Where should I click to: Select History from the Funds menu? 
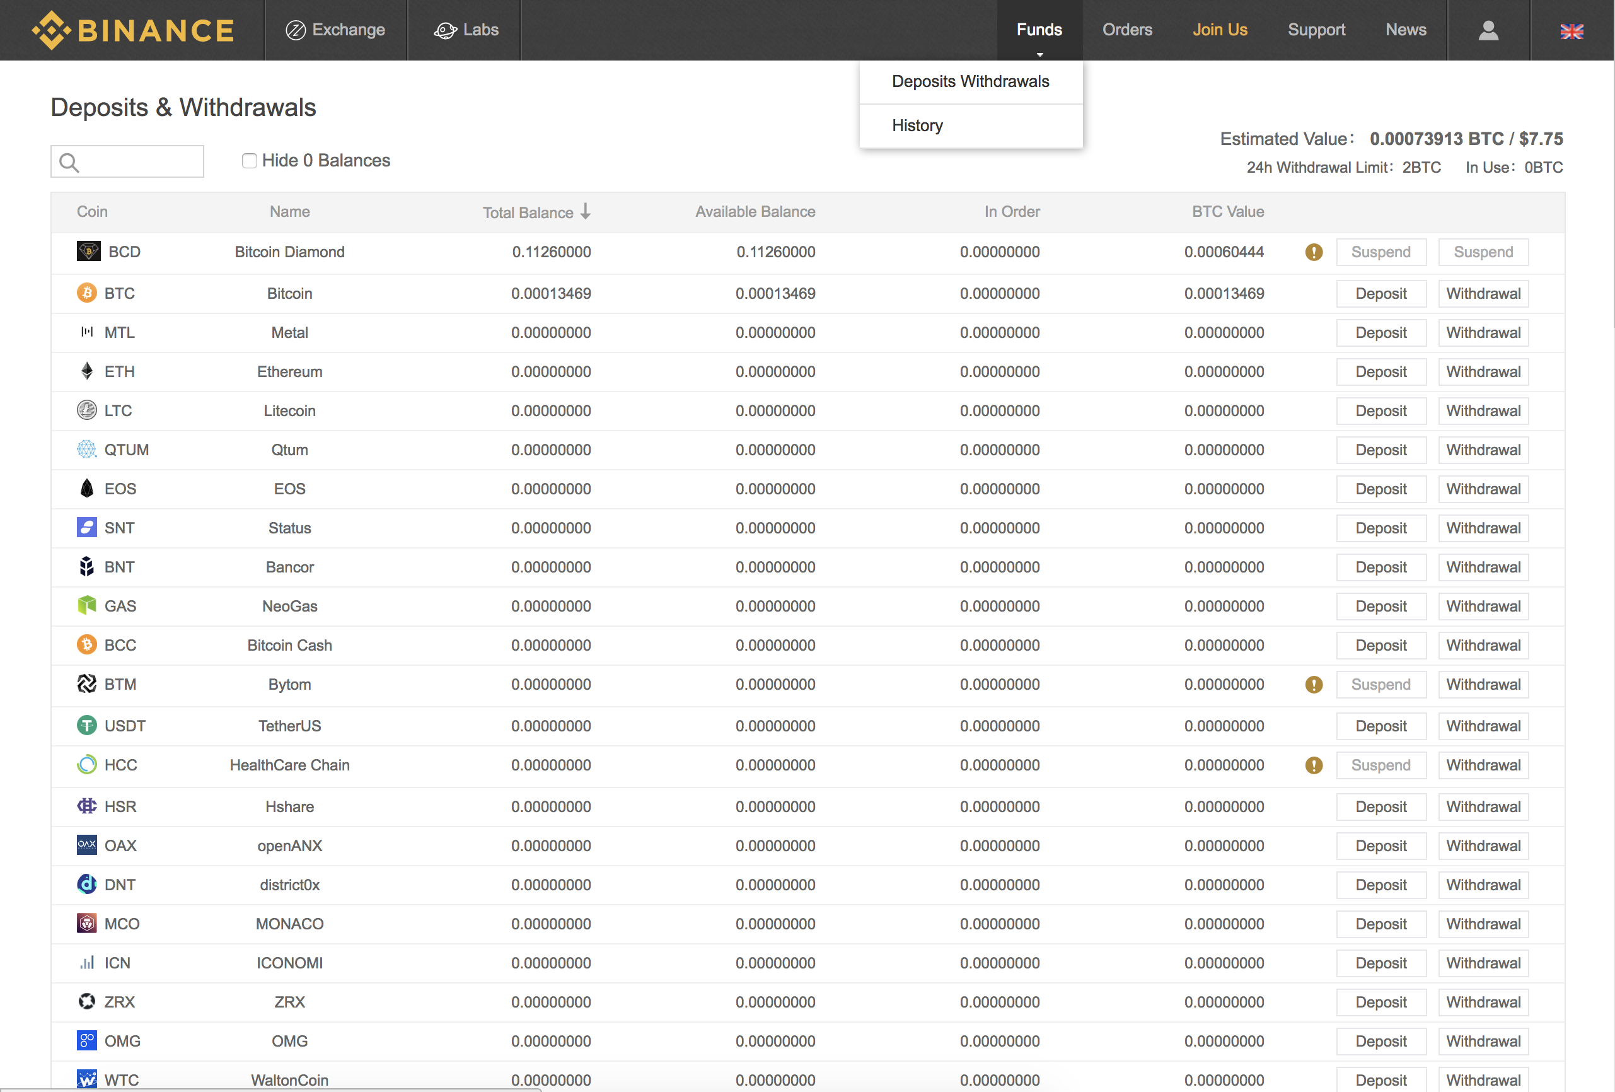[x=970, y=126]
